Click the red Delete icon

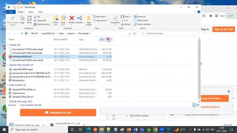tap(71, 18)
